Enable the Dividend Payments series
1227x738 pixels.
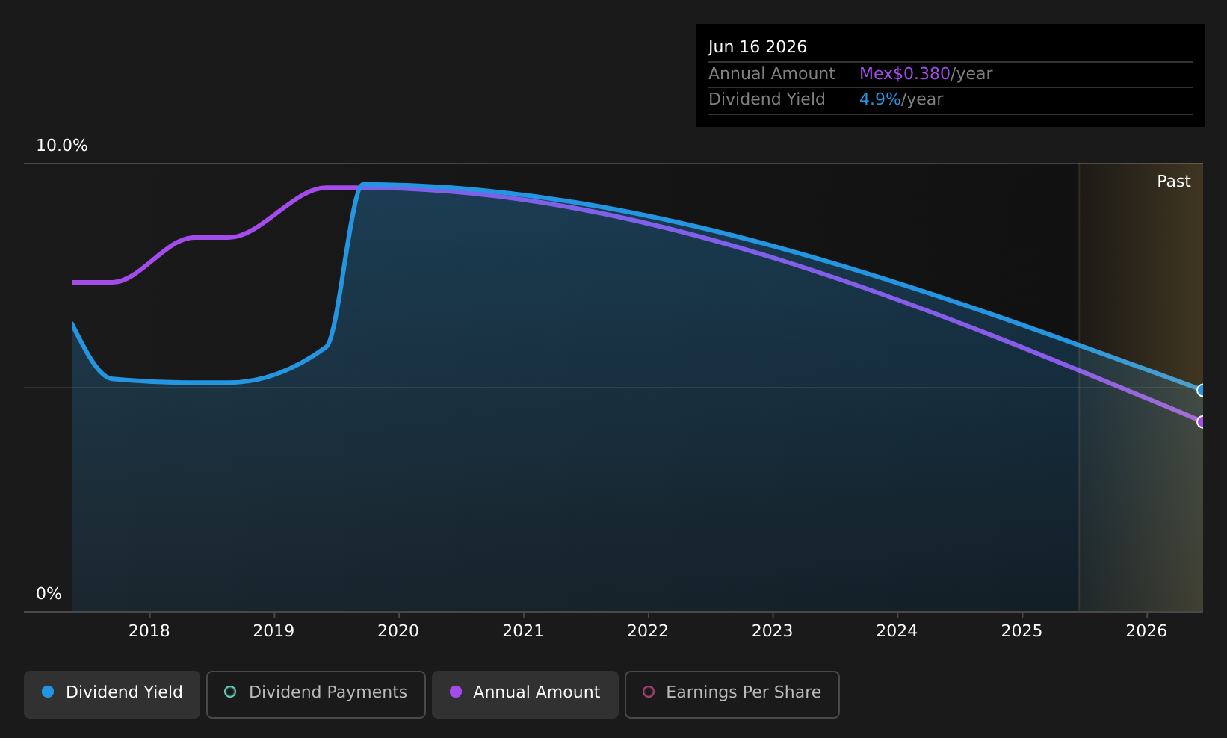pos(315,694)
